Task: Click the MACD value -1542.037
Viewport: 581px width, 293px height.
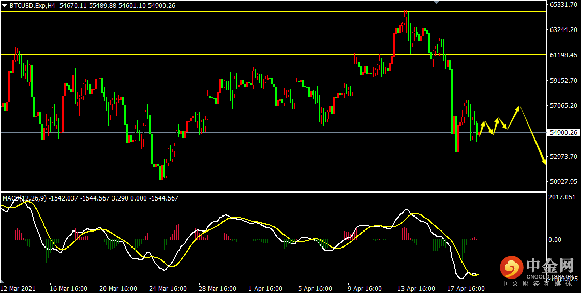Action: click(x=63, y=198)
